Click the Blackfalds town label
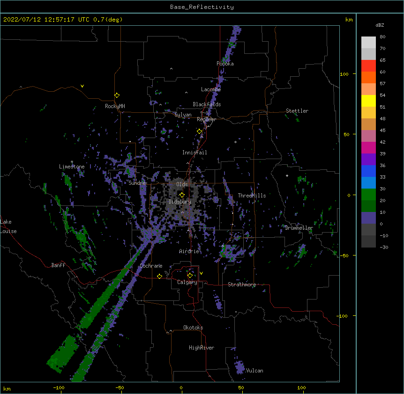This screenshot has height=394, width=404. pyautogui.click(x=207, y=104)
